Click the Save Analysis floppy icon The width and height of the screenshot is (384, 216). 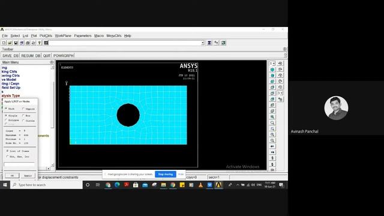pos(16,43)
